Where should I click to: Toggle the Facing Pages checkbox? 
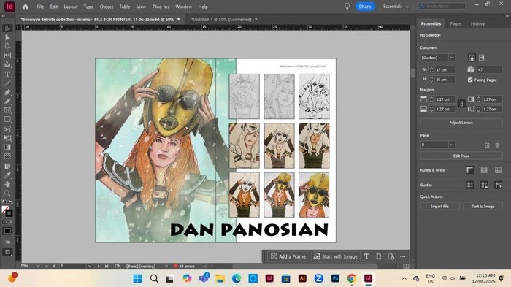pos(470,80)
